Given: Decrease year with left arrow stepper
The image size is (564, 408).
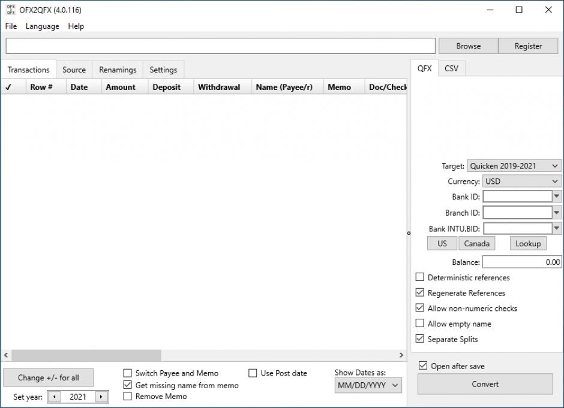Looking at the screenshot, I should (x=55, y=397).
